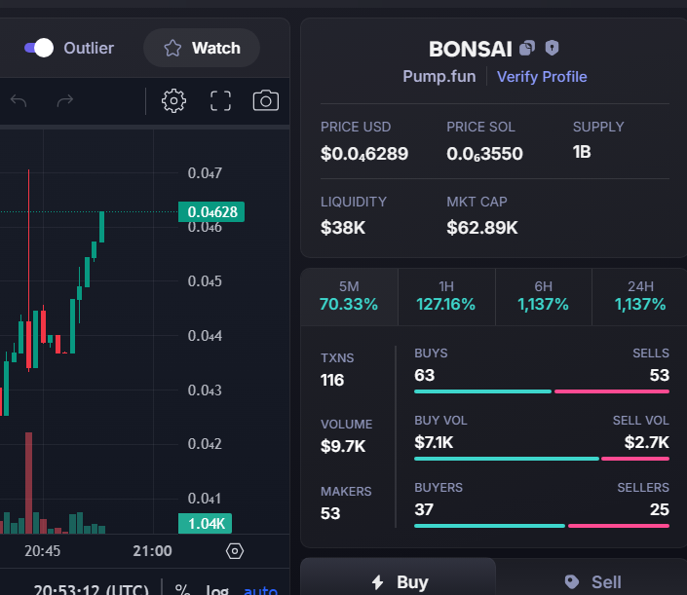Click the $0.0₄6289 USD price value

[364, 154]
